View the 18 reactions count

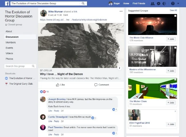click(47, 92)
